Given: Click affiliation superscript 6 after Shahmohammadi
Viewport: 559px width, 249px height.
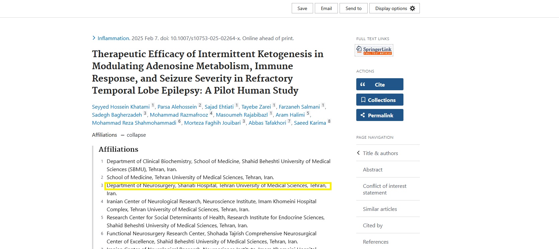Looking at the screenshot, I should (179, 121).
